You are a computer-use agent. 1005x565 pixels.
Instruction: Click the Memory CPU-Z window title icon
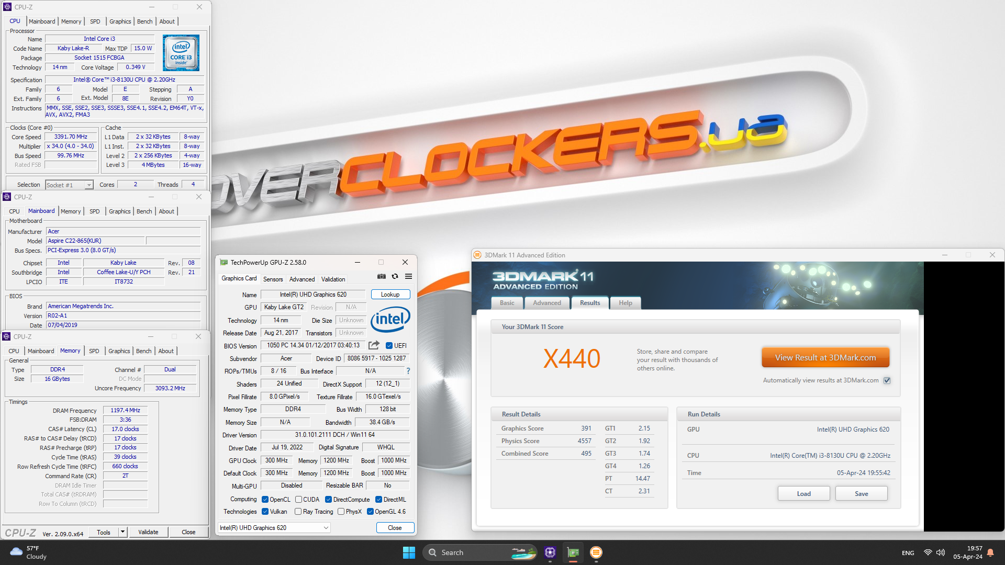(x=7, y=336)
